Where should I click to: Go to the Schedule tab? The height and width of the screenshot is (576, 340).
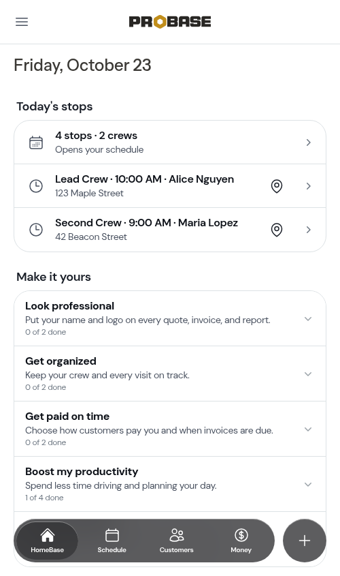coord(112,541)
